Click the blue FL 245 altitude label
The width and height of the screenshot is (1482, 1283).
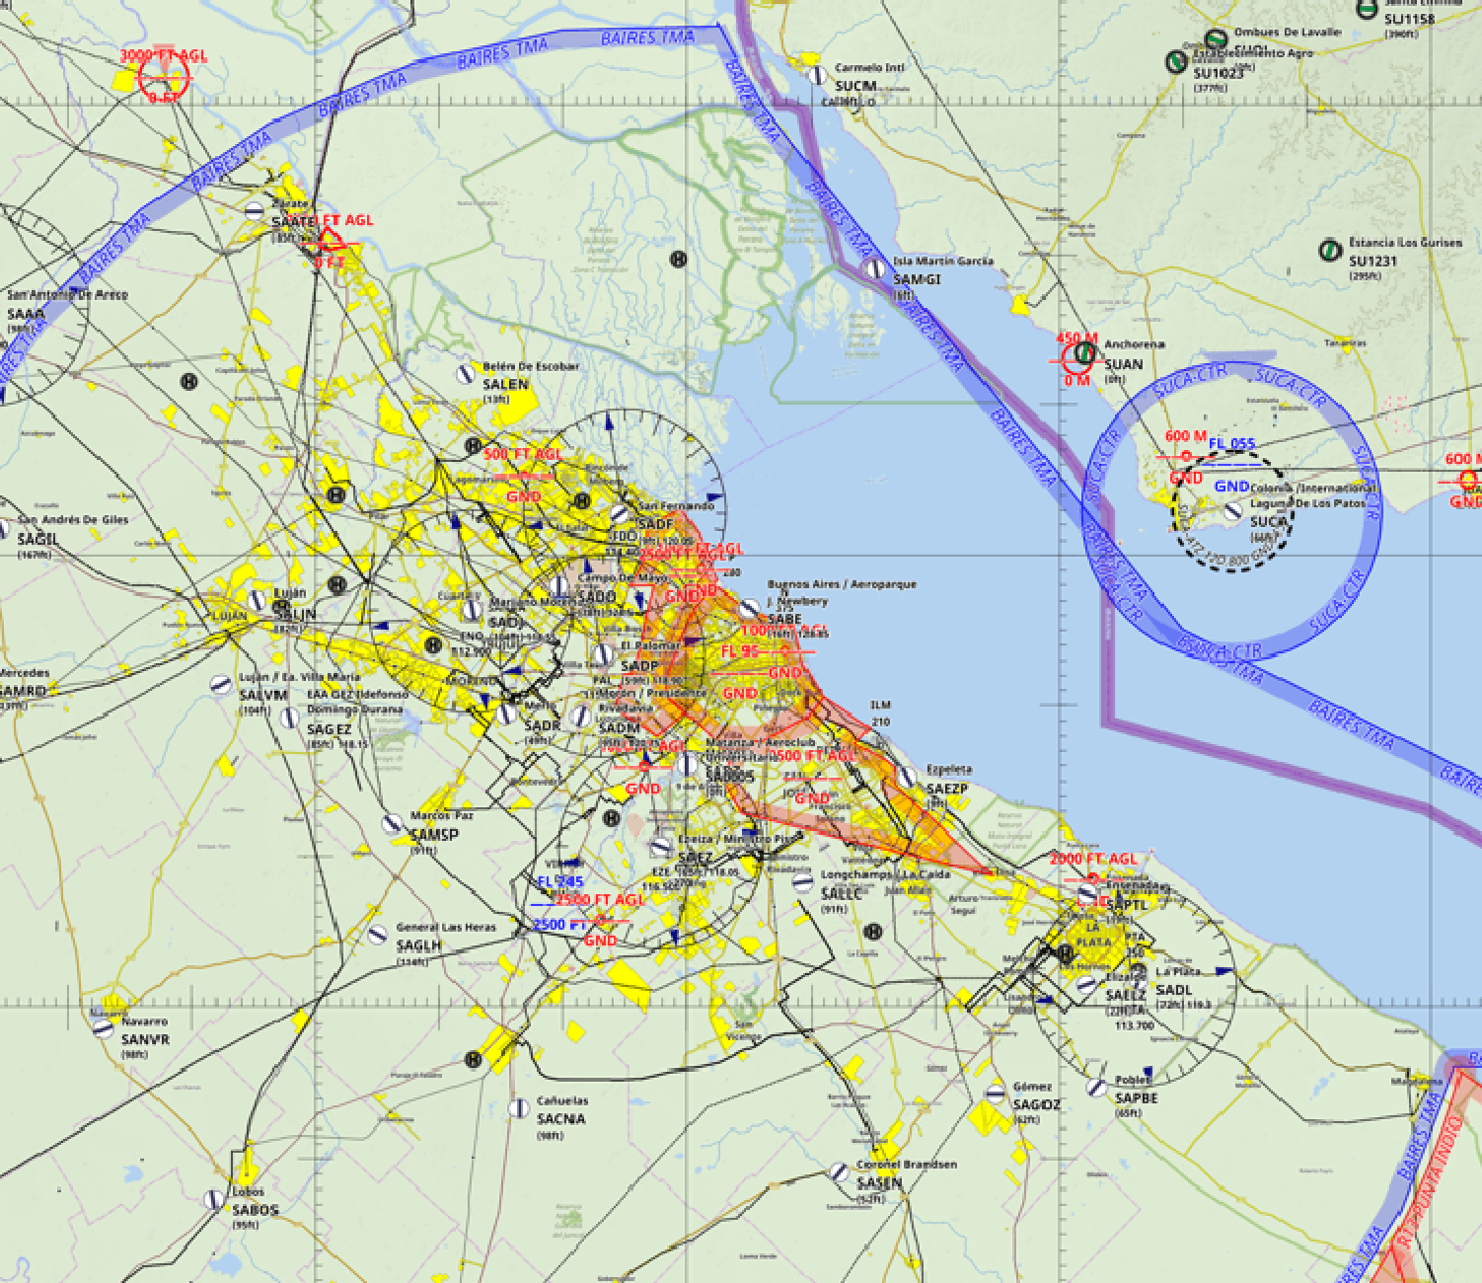point(559,881)
